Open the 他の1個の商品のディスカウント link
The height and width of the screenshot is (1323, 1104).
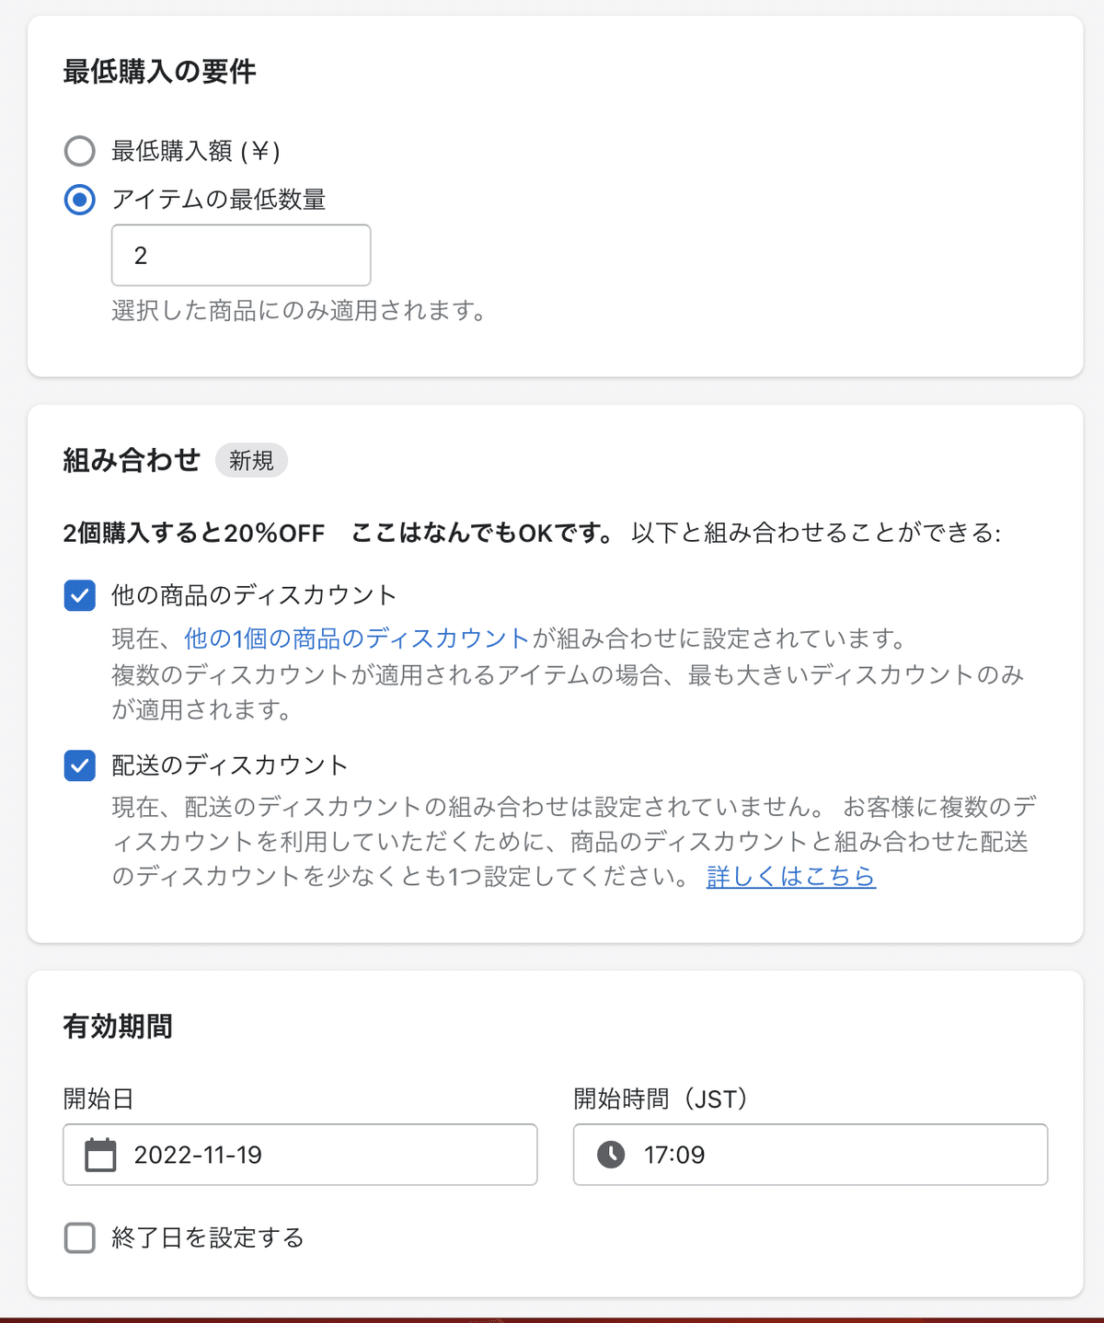(x=357, y=638)
